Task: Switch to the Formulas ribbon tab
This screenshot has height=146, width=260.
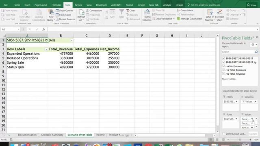Action: [x=56, y=5]
